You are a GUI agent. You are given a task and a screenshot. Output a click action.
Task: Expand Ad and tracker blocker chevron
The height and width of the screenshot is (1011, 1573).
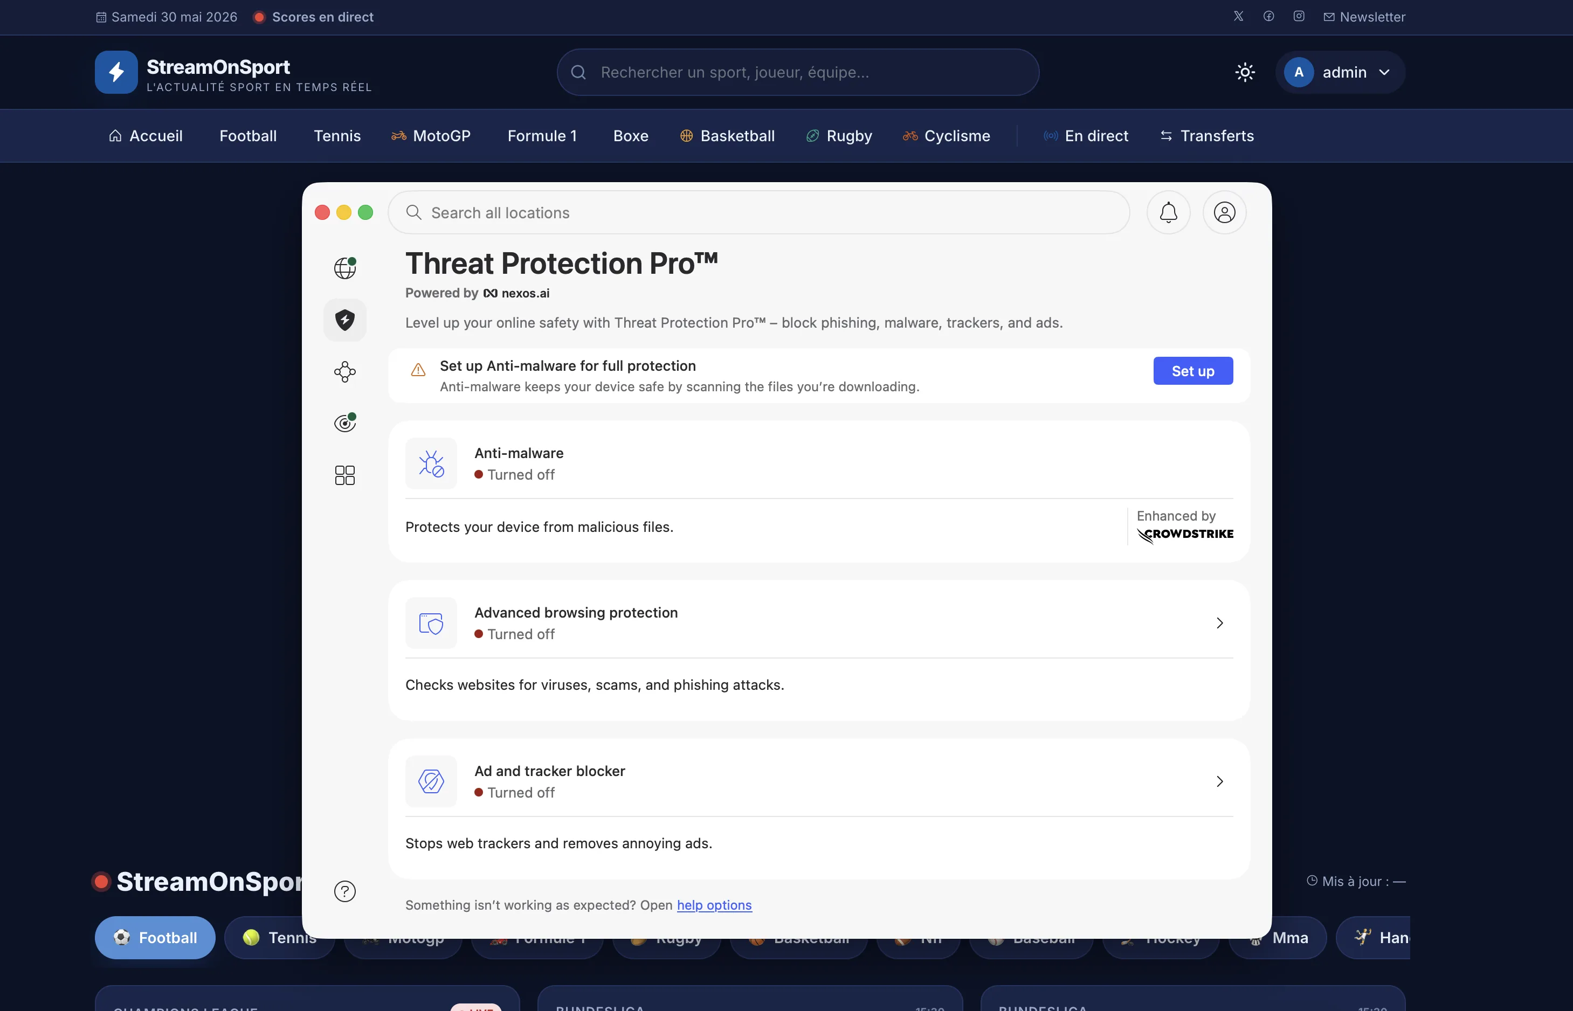coord(1219,781)
